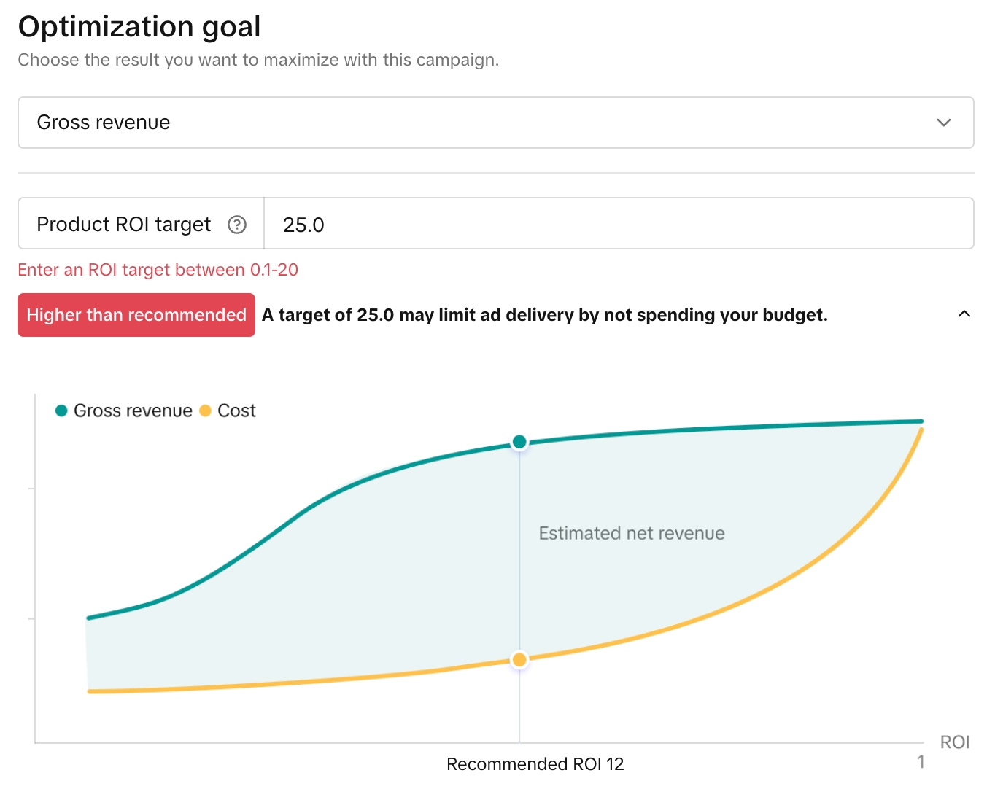
Task: Click the Optimization goal heading
Action: [139, 26]
